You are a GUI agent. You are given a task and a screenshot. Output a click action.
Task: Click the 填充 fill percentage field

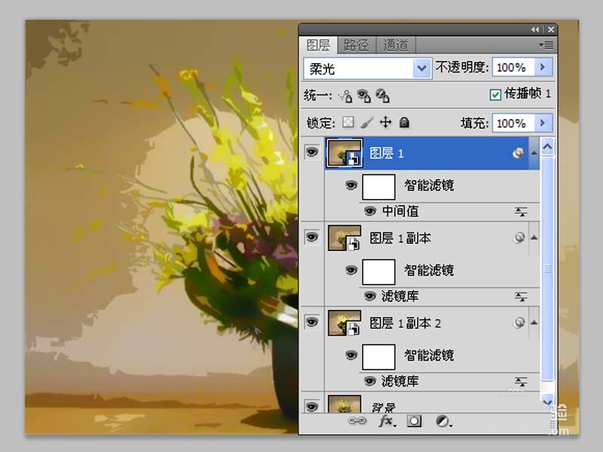(512, 123)
